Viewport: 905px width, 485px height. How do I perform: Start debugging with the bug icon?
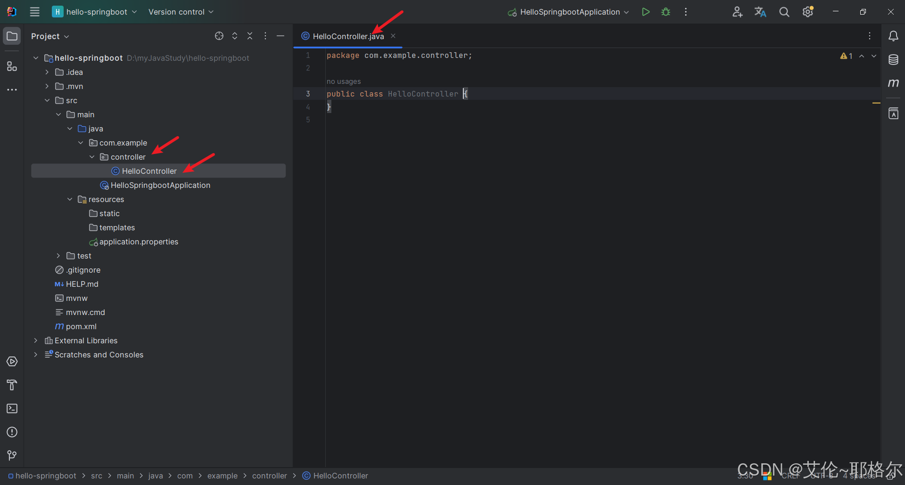pyautogui.click(x=666, y=12)
